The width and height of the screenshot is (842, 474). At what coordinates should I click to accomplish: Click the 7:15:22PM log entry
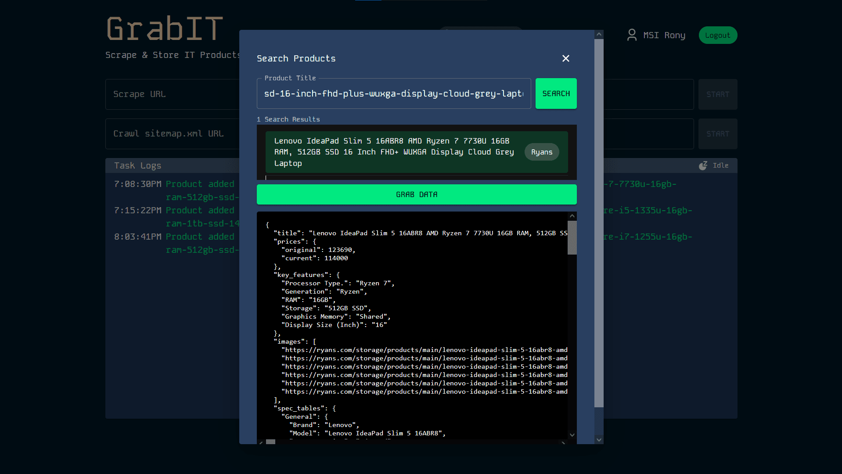(x=176, y=217)
